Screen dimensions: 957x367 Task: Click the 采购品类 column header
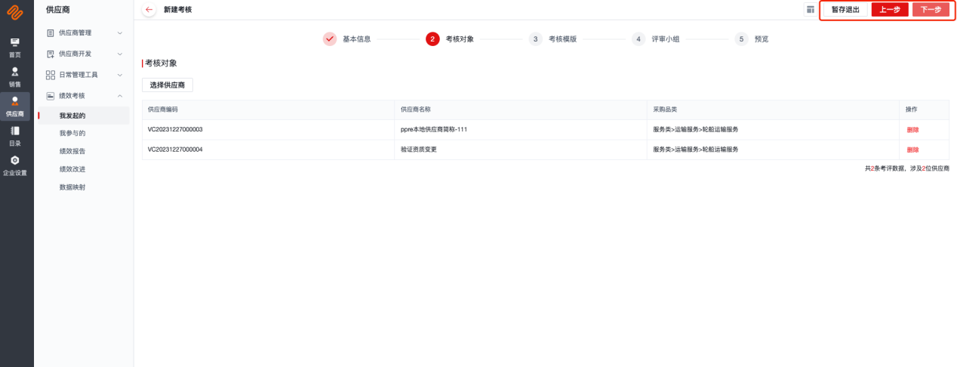pos(665,109)
